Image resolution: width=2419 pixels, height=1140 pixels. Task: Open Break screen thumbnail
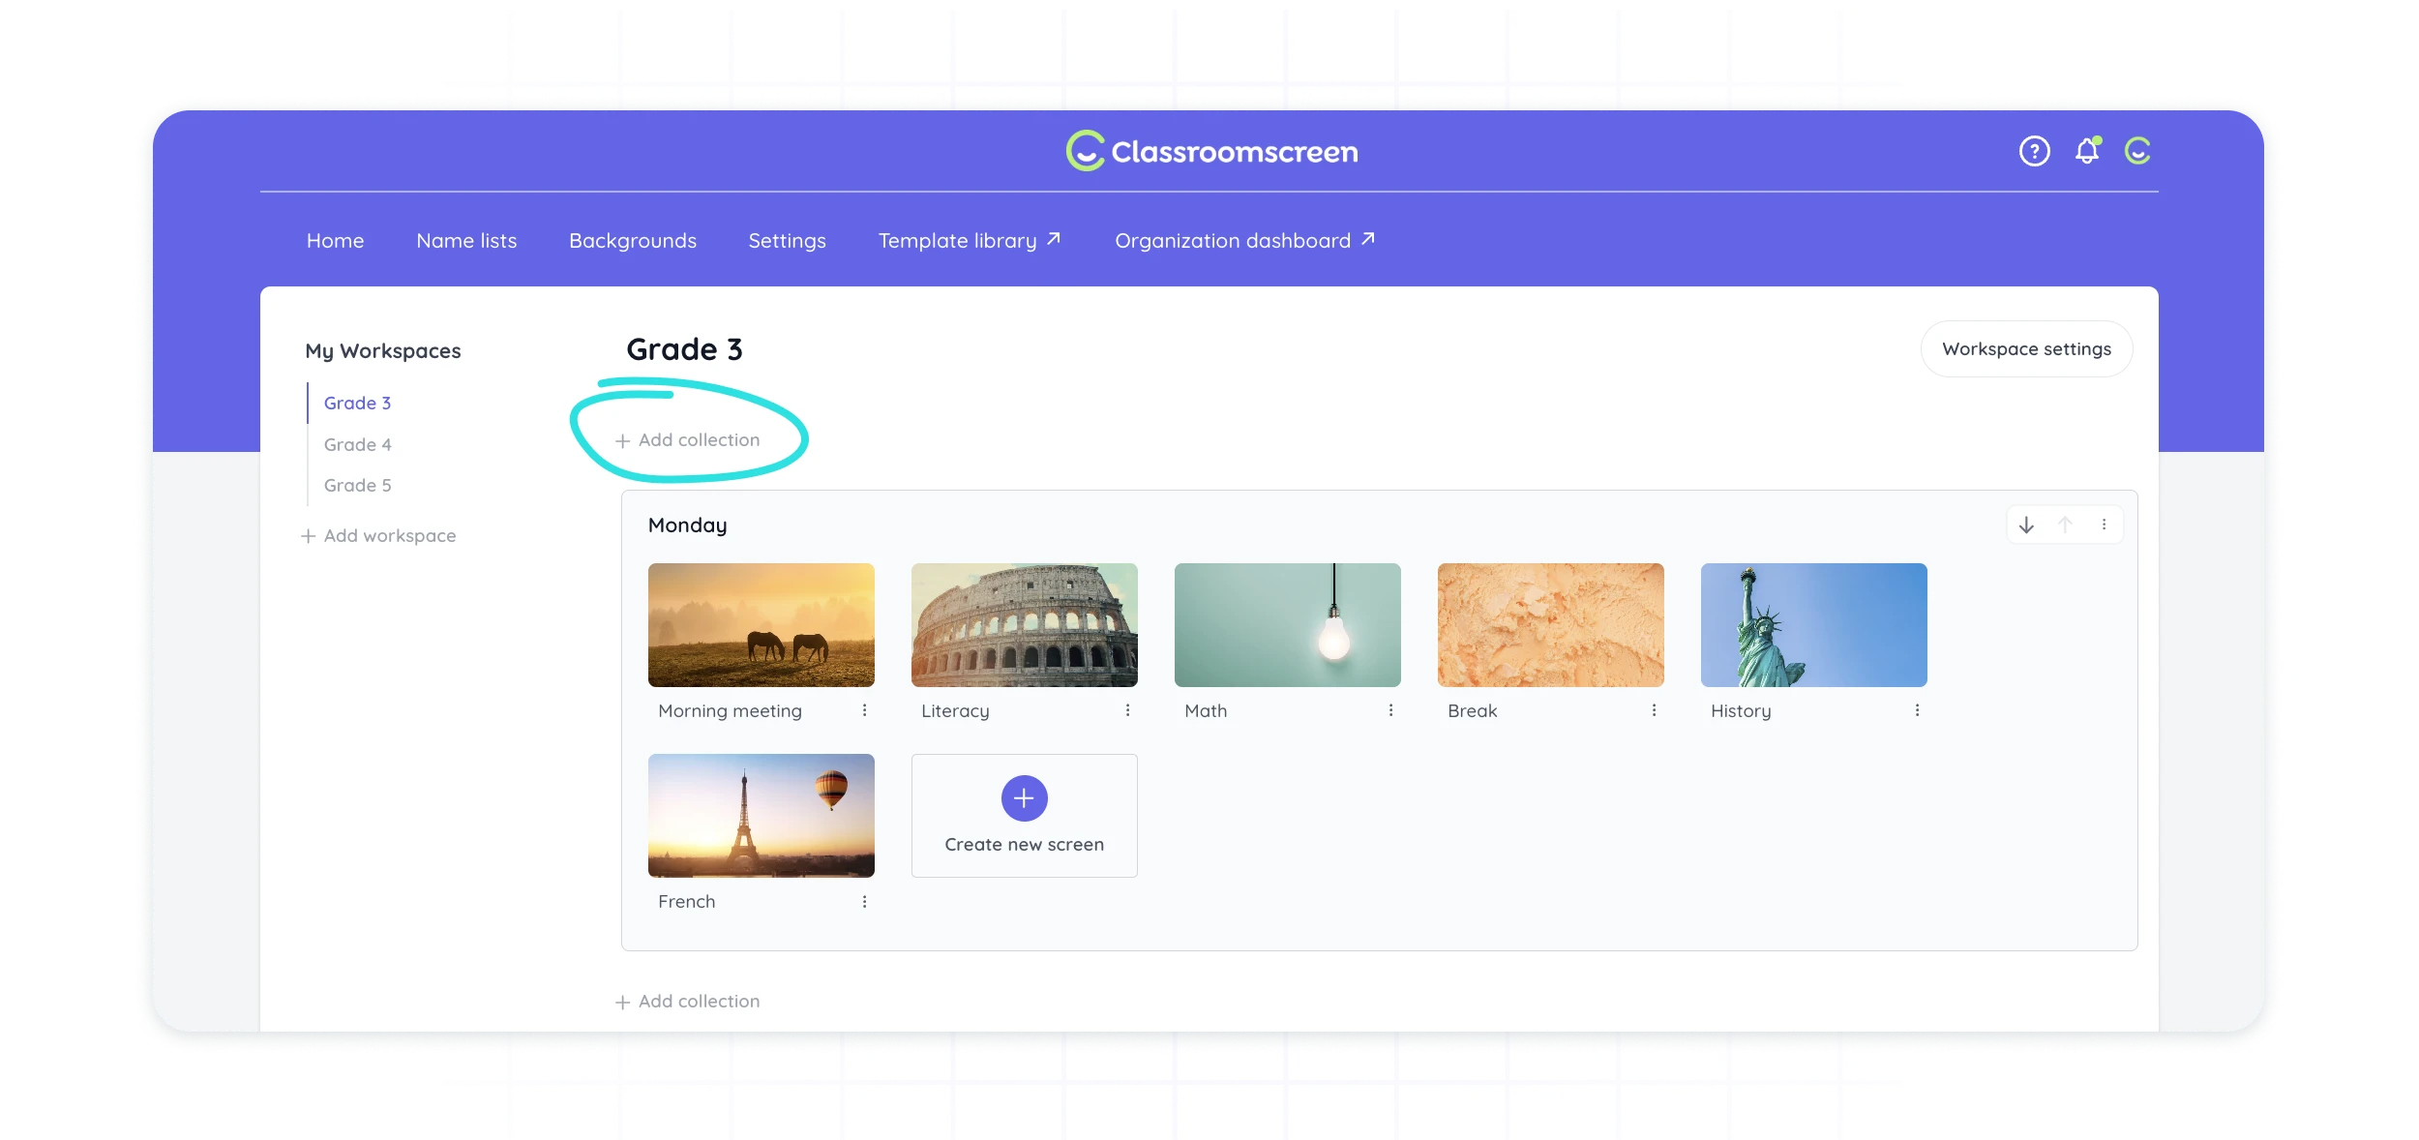coord(1550,625)
